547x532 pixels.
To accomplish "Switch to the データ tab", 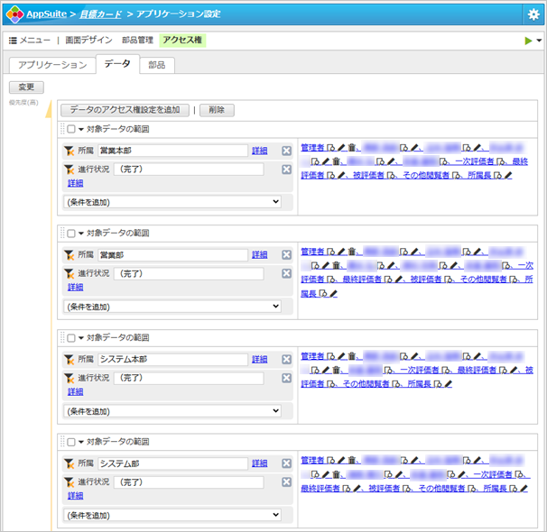I will pyautogui.click(x=117, y=64).
